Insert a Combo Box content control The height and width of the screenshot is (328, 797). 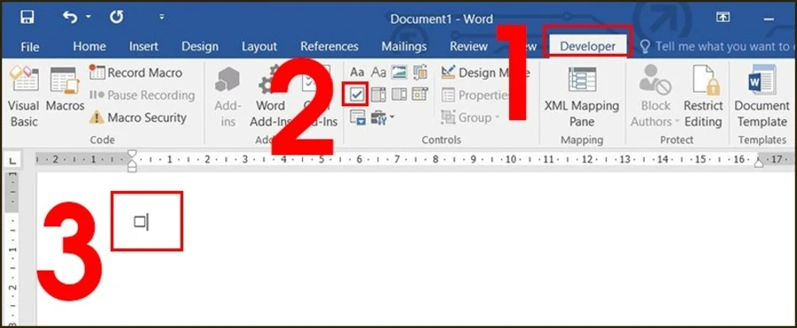378,95
